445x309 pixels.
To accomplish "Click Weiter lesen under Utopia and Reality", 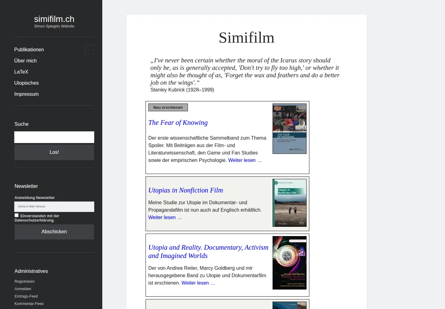I will coord(198,283).
